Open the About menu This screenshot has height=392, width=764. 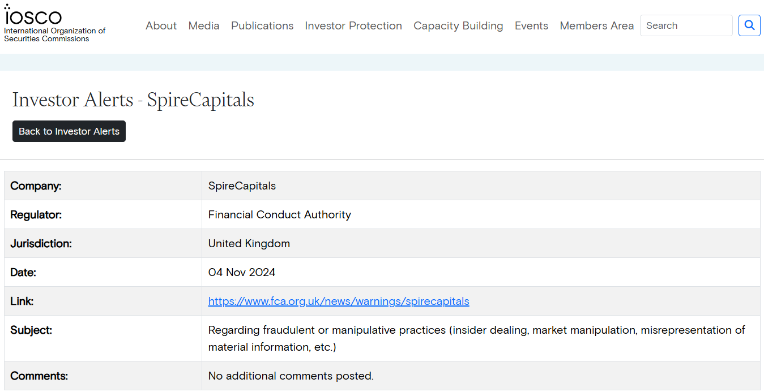[x=161, y=26]
